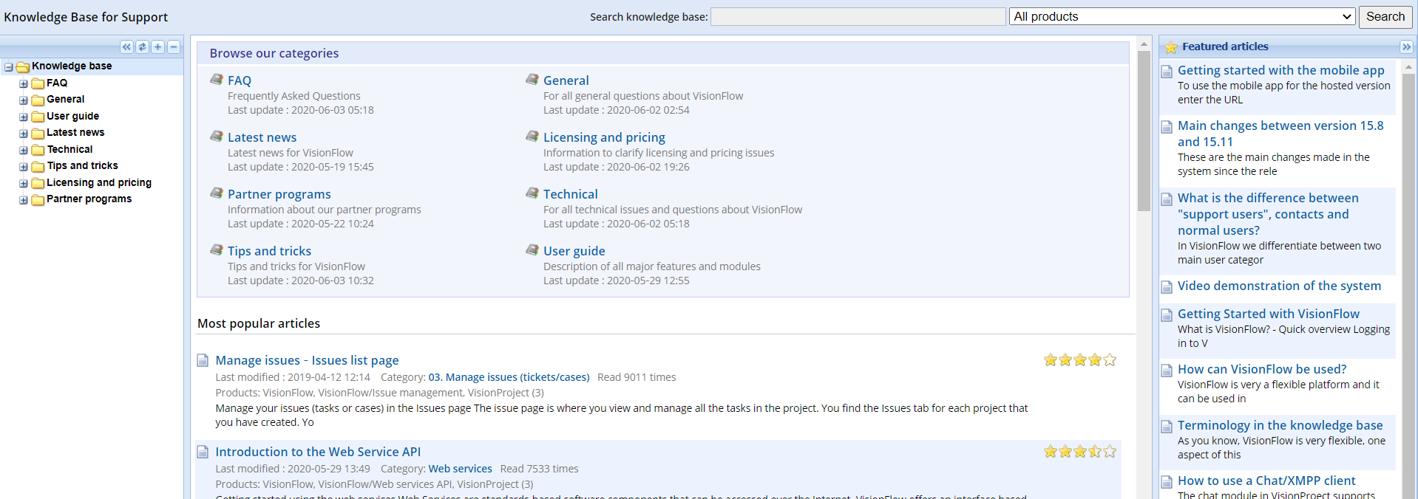Click the Licensing and pricing book icon
1418x499 pixels.
click(x=532, y=136)
